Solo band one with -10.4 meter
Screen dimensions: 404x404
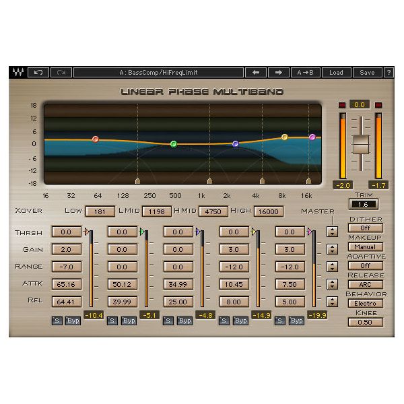57,321
